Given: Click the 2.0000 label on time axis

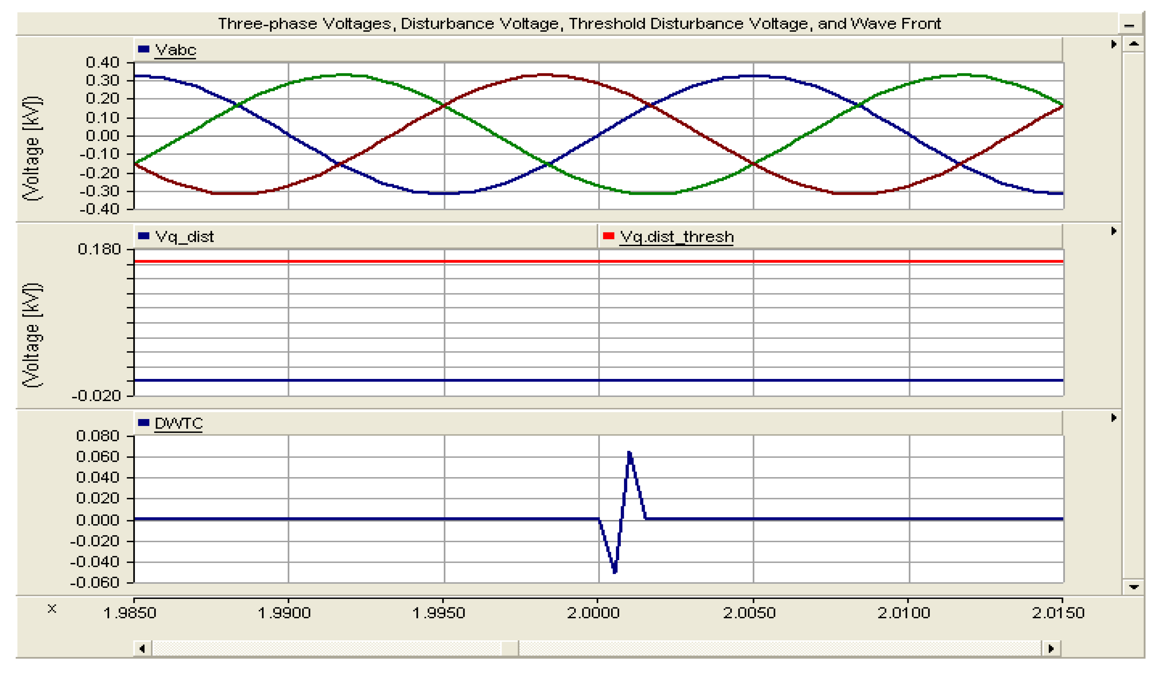Looking at the screenshot, I should [593, 613].
